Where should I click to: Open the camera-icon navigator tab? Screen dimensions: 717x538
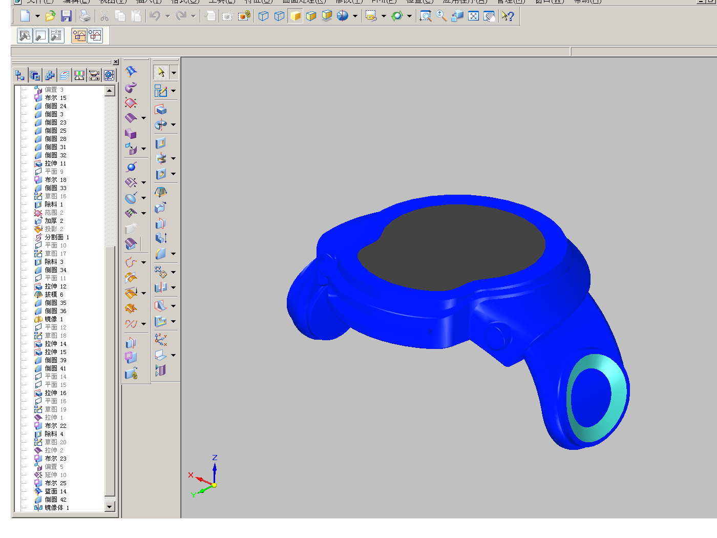(x=94, y=76)
